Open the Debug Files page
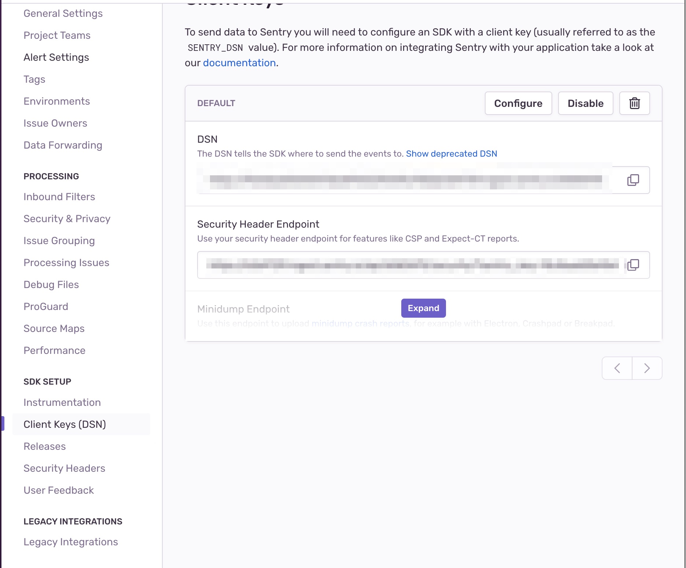This screenshot has width=686, height=568. [51, 285]
